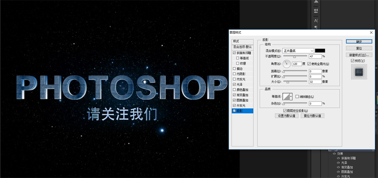
Task: Open the Paragraph panel icon
Action: (x=316, y=27)
